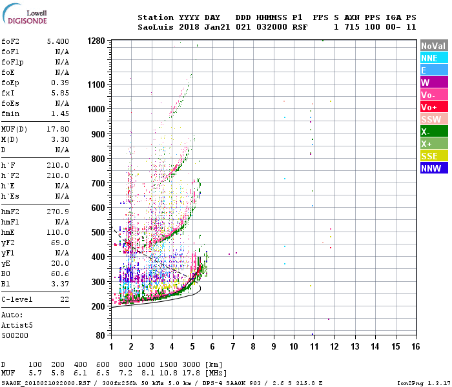Select the X+ light green legend swatch

click(434, 144)
